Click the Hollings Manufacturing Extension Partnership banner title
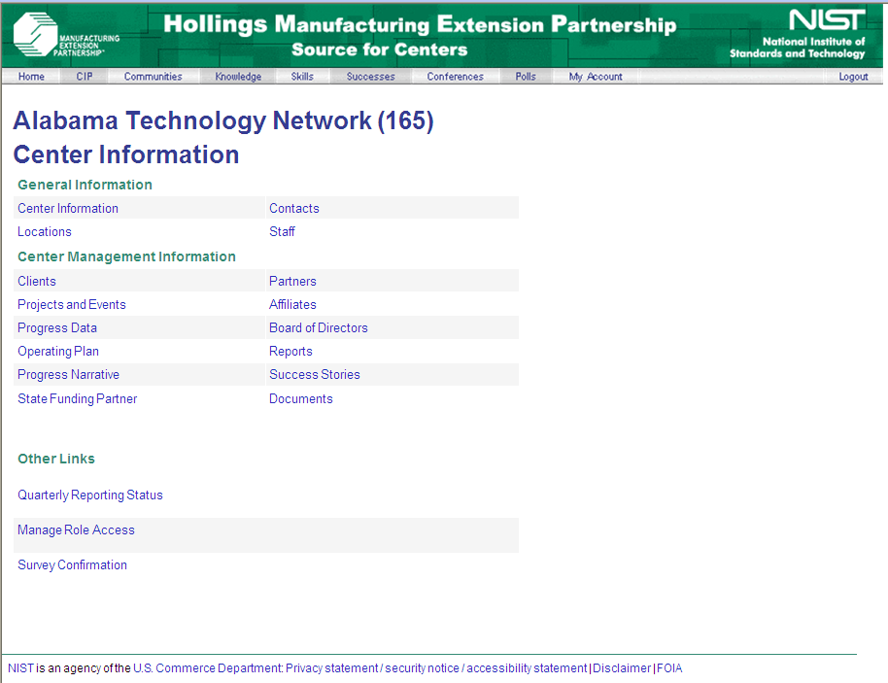Image resolution: width=888 pixels, height=683 pixels. 420,25
